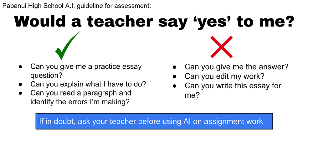313x142 pixels.
Task: Click the bullet before 'read a paragraph'
Action: tap(21, 93)
